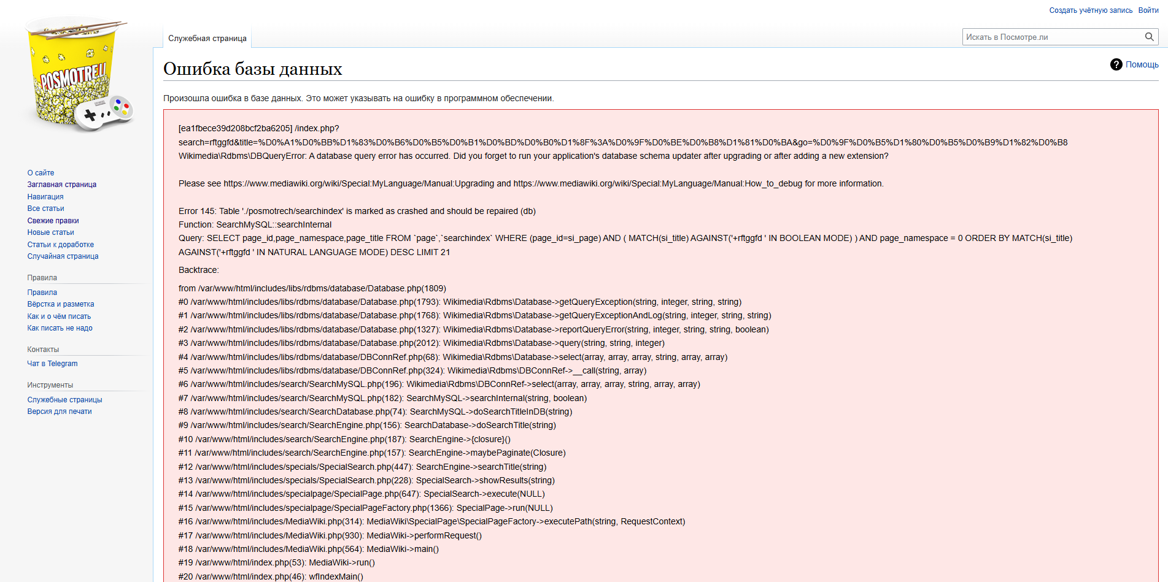Click the Войти login link
1168x582 pixels.
click(1148, 10)
